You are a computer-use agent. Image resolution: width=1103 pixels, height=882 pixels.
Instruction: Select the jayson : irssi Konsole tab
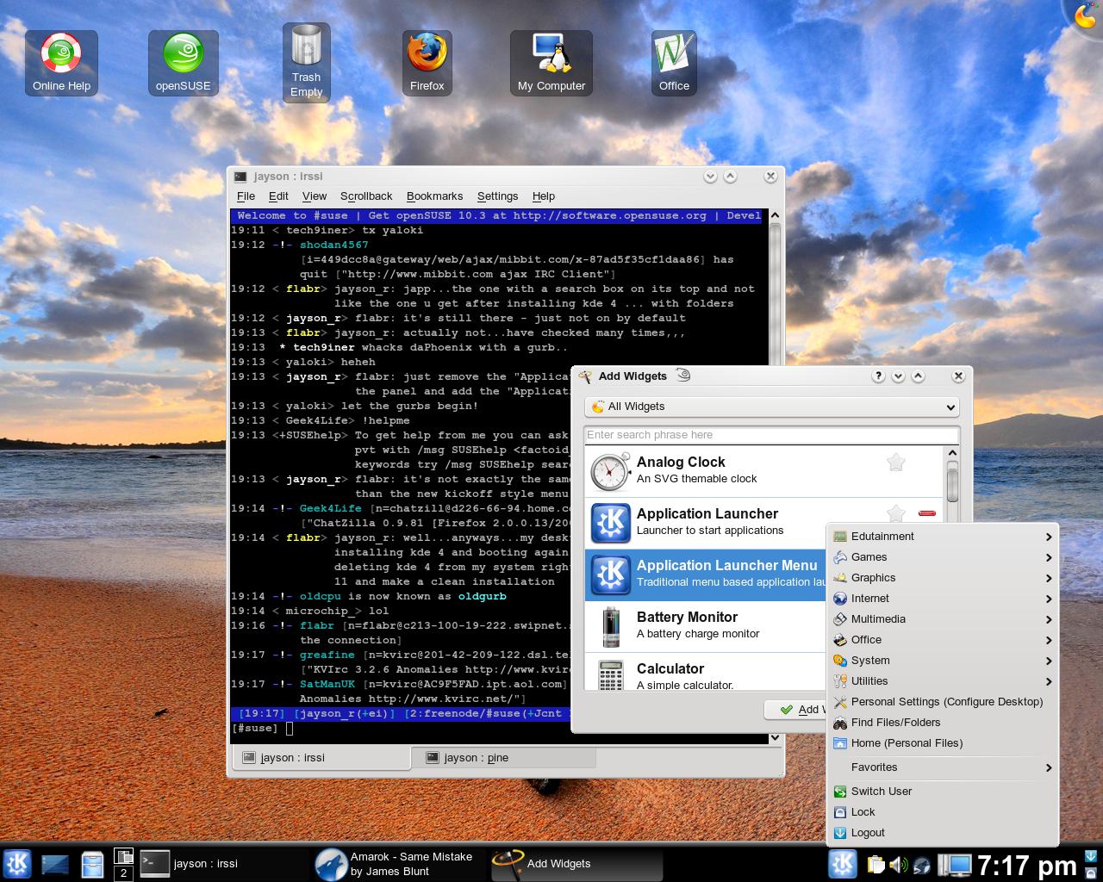(321, 758)
